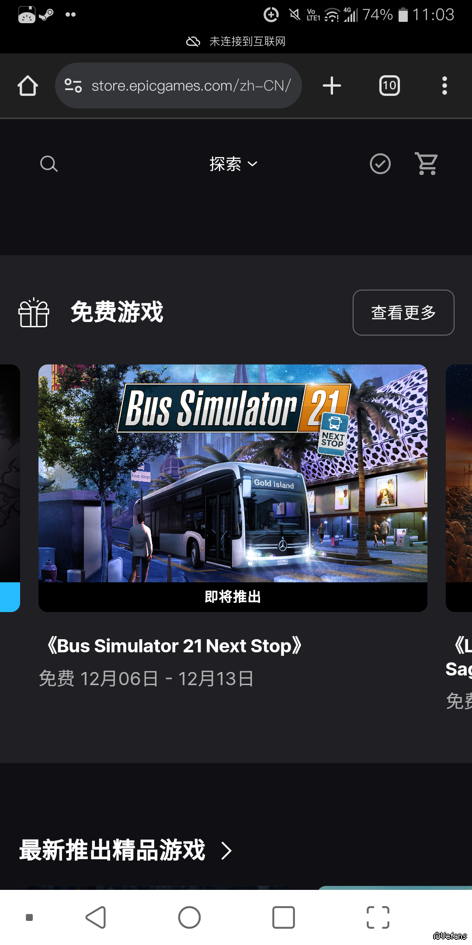
Task: Open Bus Simulator 21 Next Stop title link
Action: point(174,646)
